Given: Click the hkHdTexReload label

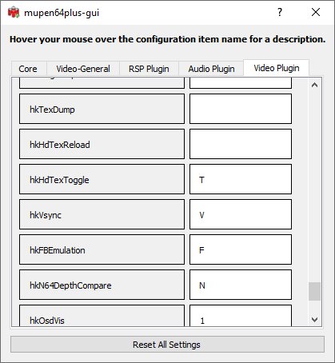Looking at the screenshot, I should click(x=102, y=144).
